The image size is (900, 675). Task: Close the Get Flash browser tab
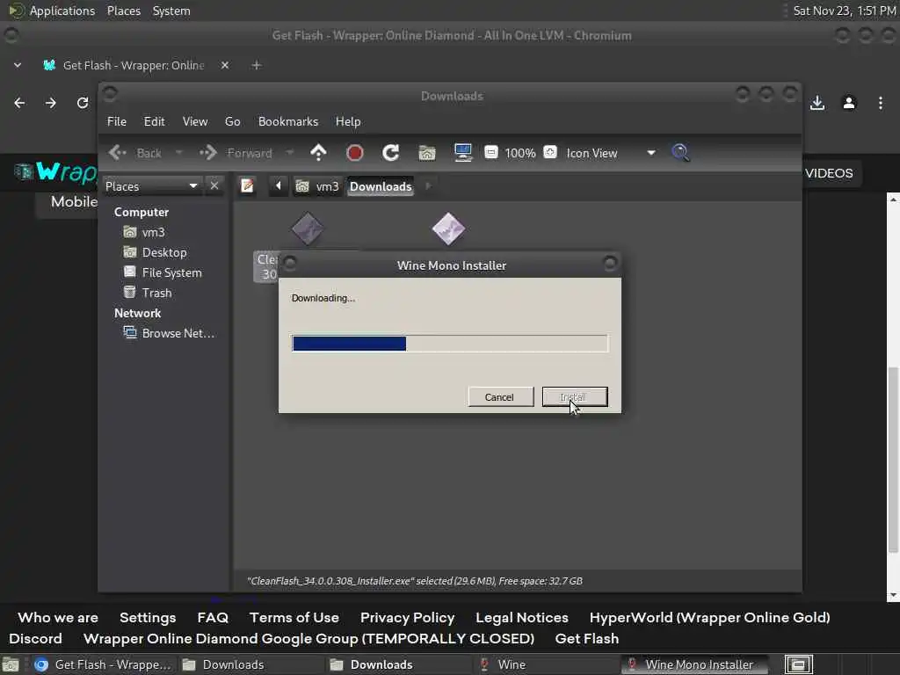pos(225,65)
